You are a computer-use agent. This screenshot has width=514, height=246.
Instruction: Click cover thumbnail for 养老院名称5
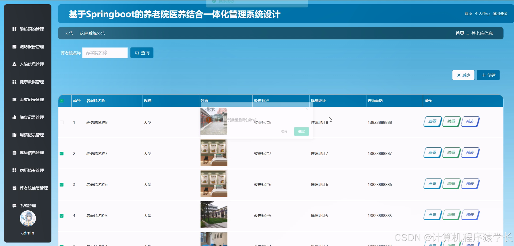tap(214, 215)
